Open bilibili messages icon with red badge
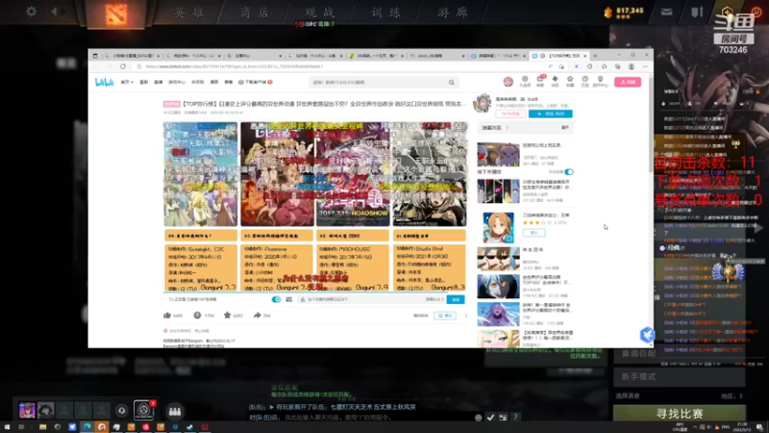The height and width of the screenshot is (433, 769). point(540,81)
